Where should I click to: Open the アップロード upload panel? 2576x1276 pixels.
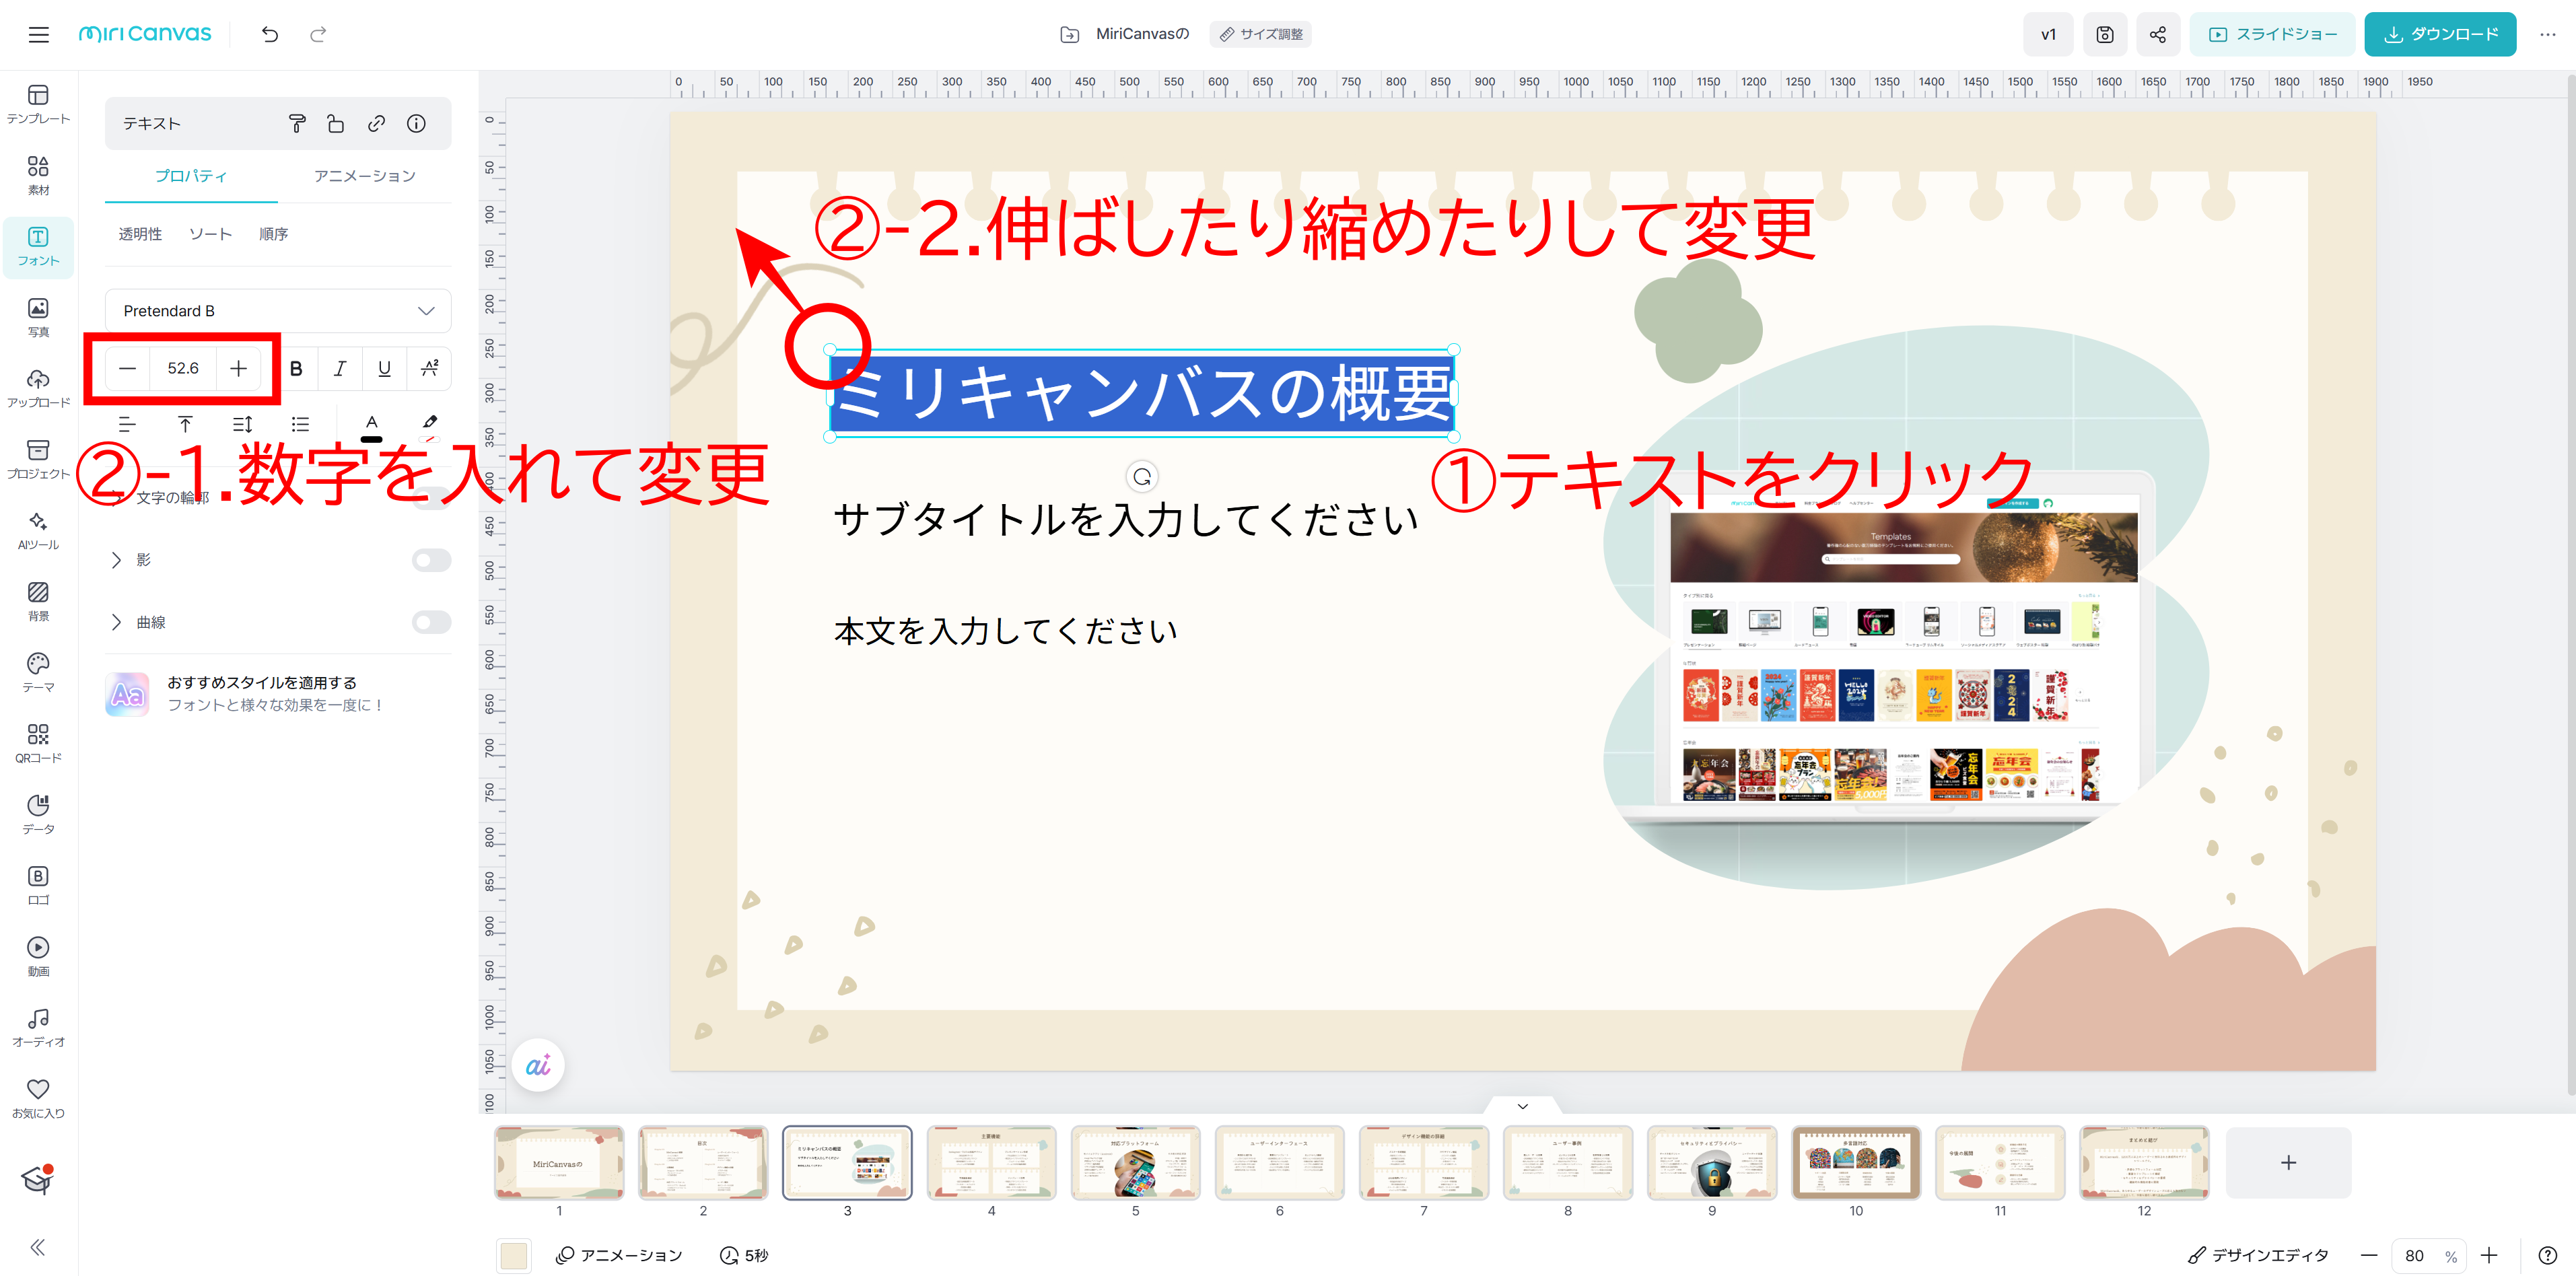click(38, 388)
